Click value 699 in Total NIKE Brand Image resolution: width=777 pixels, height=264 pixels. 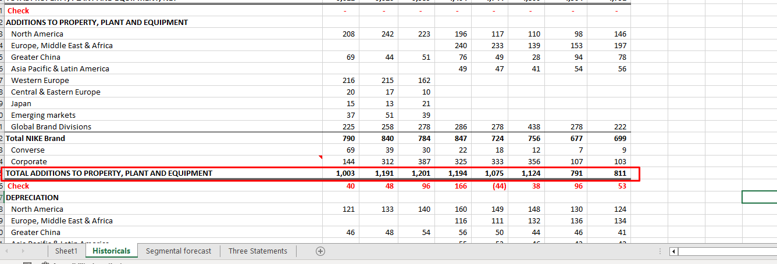[x=620, y=138]
